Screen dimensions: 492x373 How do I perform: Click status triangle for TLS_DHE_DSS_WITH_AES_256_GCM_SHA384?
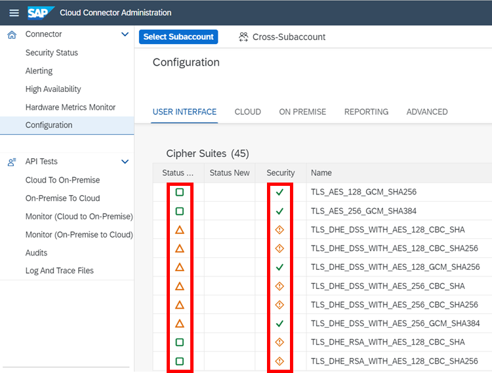click(180, 323)
